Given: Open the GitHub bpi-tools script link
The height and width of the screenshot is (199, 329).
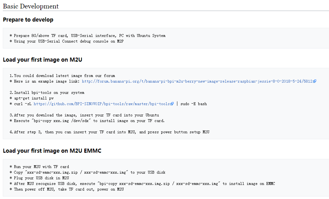Looking at the screenshot, I should pyautogui.click(x=102, y=104).
